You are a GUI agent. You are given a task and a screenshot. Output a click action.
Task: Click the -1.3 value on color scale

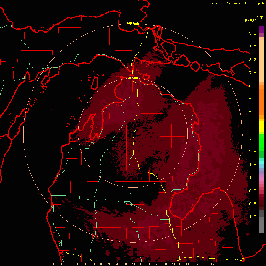(252, 217)
